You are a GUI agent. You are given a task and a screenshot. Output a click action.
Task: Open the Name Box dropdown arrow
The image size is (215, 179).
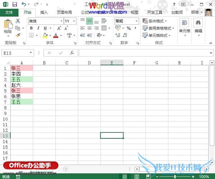point(31,53)
